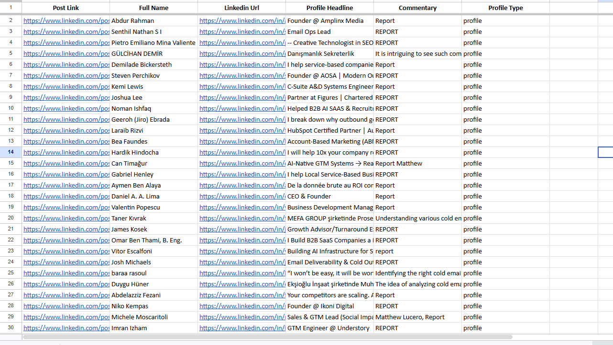Select row number 14 header

click(11, 152)
